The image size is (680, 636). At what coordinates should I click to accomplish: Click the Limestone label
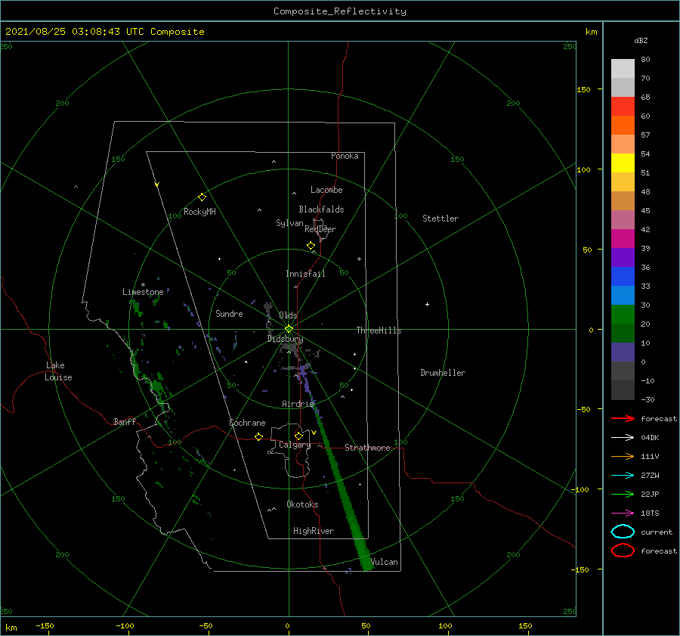(143, 292)
